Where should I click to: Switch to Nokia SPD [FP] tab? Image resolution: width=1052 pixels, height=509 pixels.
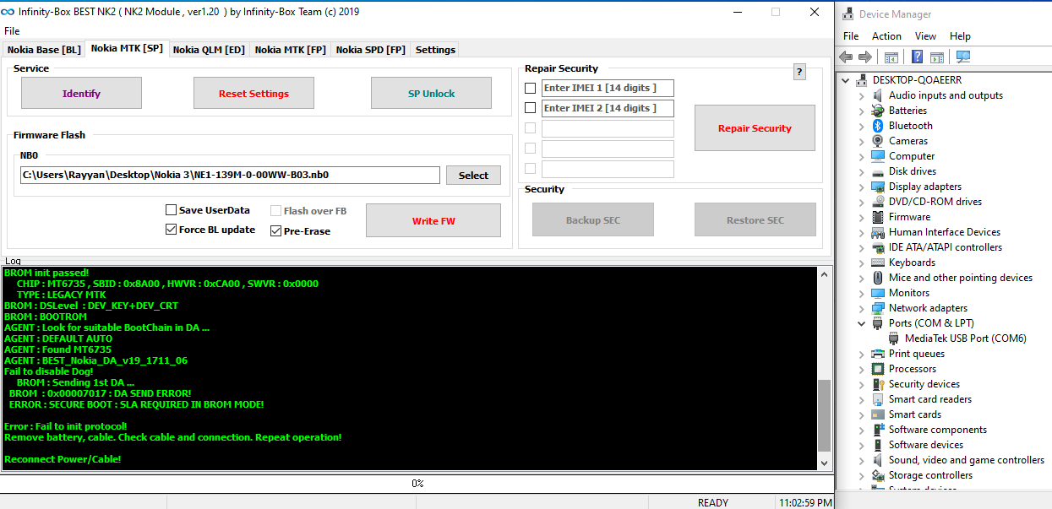pos(371,50)
